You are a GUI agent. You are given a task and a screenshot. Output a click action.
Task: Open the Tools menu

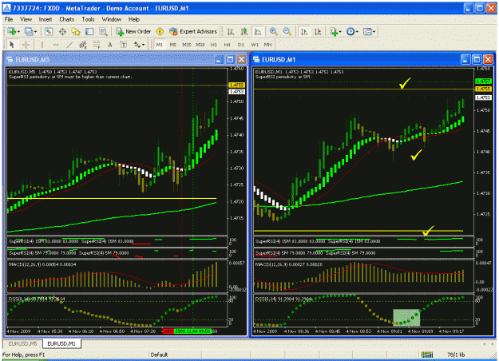coord(88,19)
